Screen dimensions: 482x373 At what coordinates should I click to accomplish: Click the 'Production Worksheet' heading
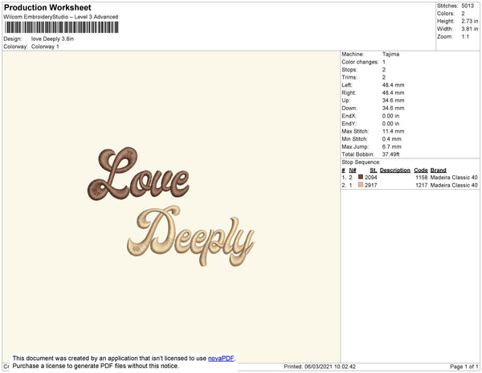(47, 8)
